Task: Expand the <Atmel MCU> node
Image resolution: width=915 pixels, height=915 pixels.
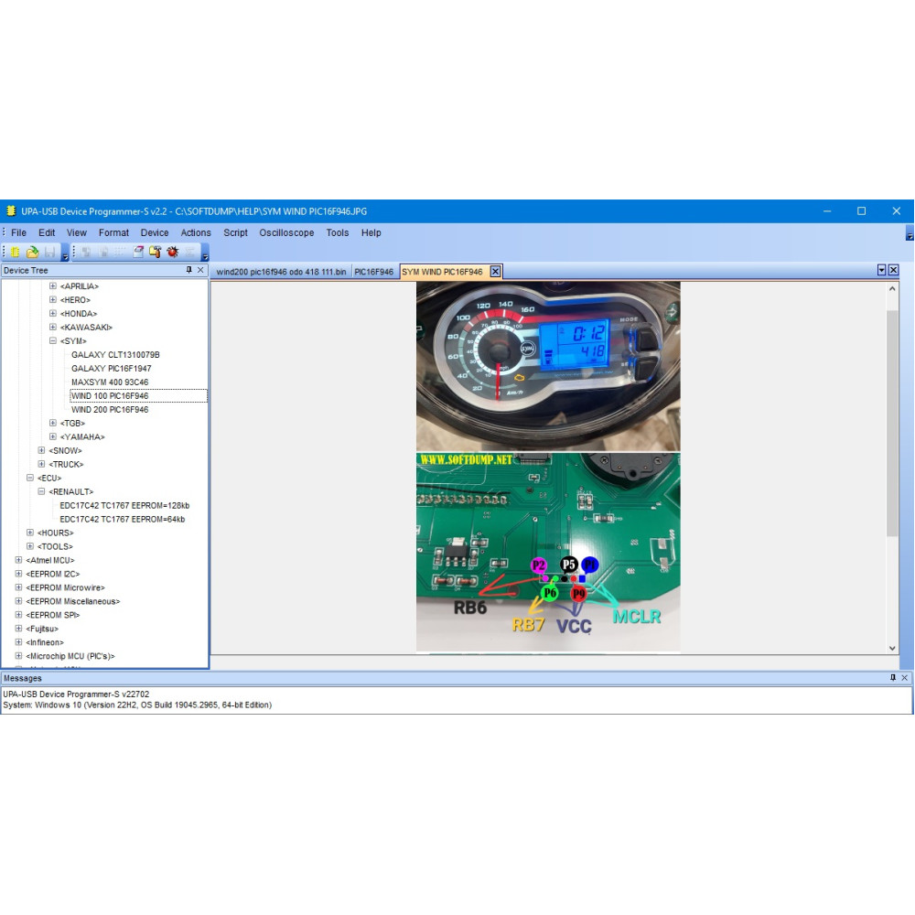Action: (18, 560)
